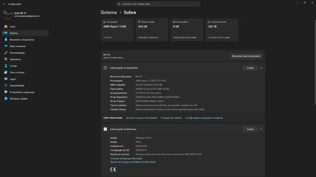The image size is (316, 177).
Task: Open Domínio ou grupo de trabalho link
Action: [x=142, y=118]
